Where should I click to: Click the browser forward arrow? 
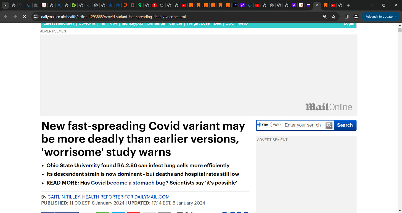(x=15, y=17)
